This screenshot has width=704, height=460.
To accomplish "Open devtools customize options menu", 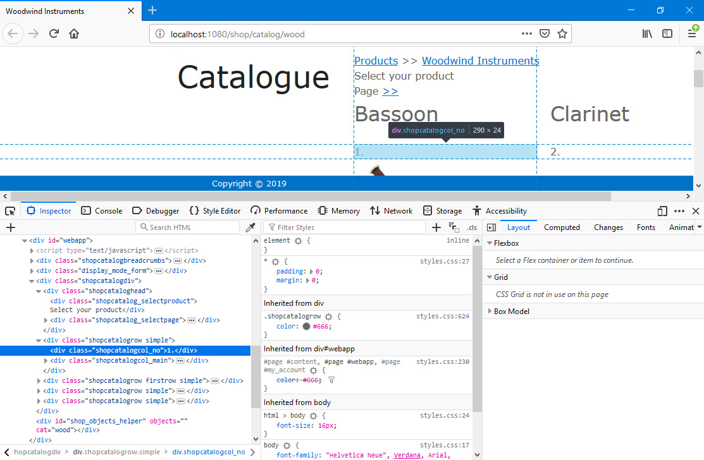I will 679,211.
